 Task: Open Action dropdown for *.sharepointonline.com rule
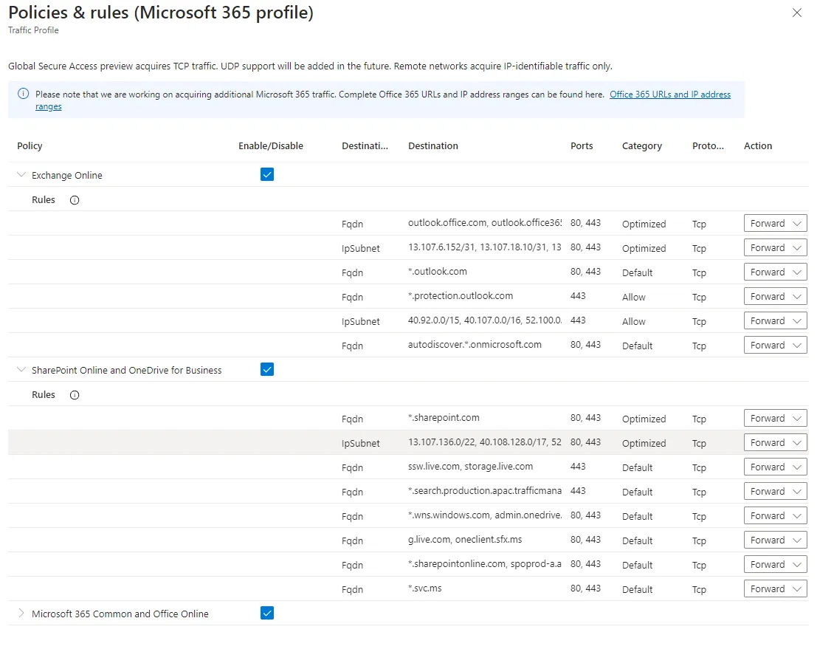click(776, 564)
